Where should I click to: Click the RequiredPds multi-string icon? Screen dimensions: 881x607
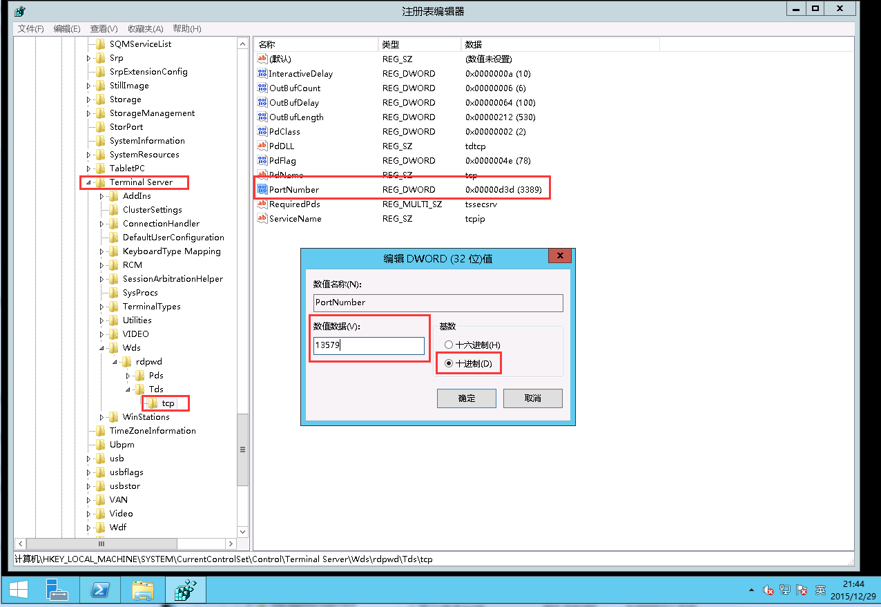[x=262, y=204]
